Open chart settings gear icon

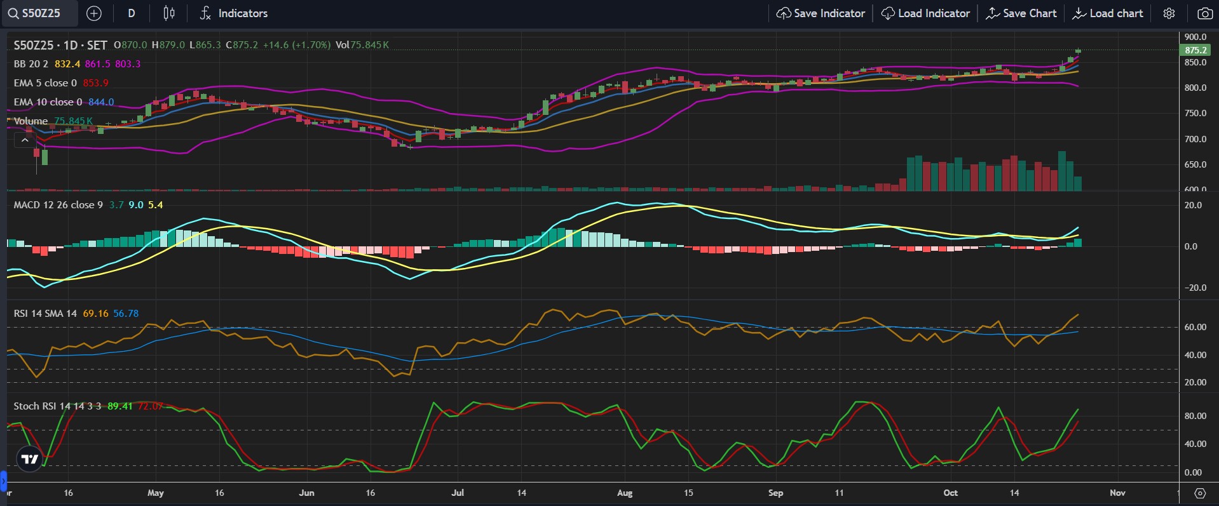point(1169,13)
